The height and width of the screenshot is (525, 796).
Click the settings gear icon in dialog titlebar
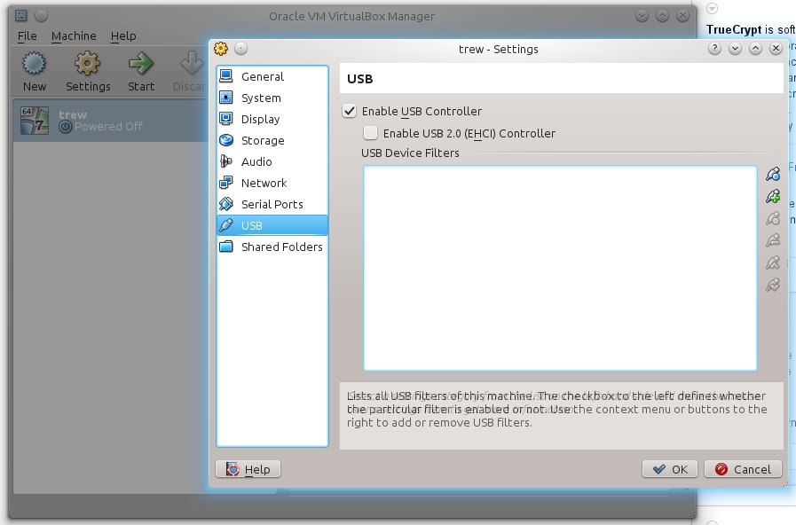point(221,49)
